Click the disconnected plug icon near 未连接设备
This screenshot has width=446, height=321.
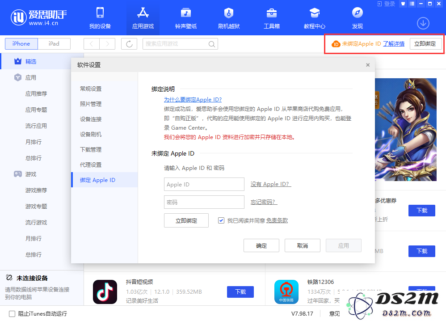(9, 278)
